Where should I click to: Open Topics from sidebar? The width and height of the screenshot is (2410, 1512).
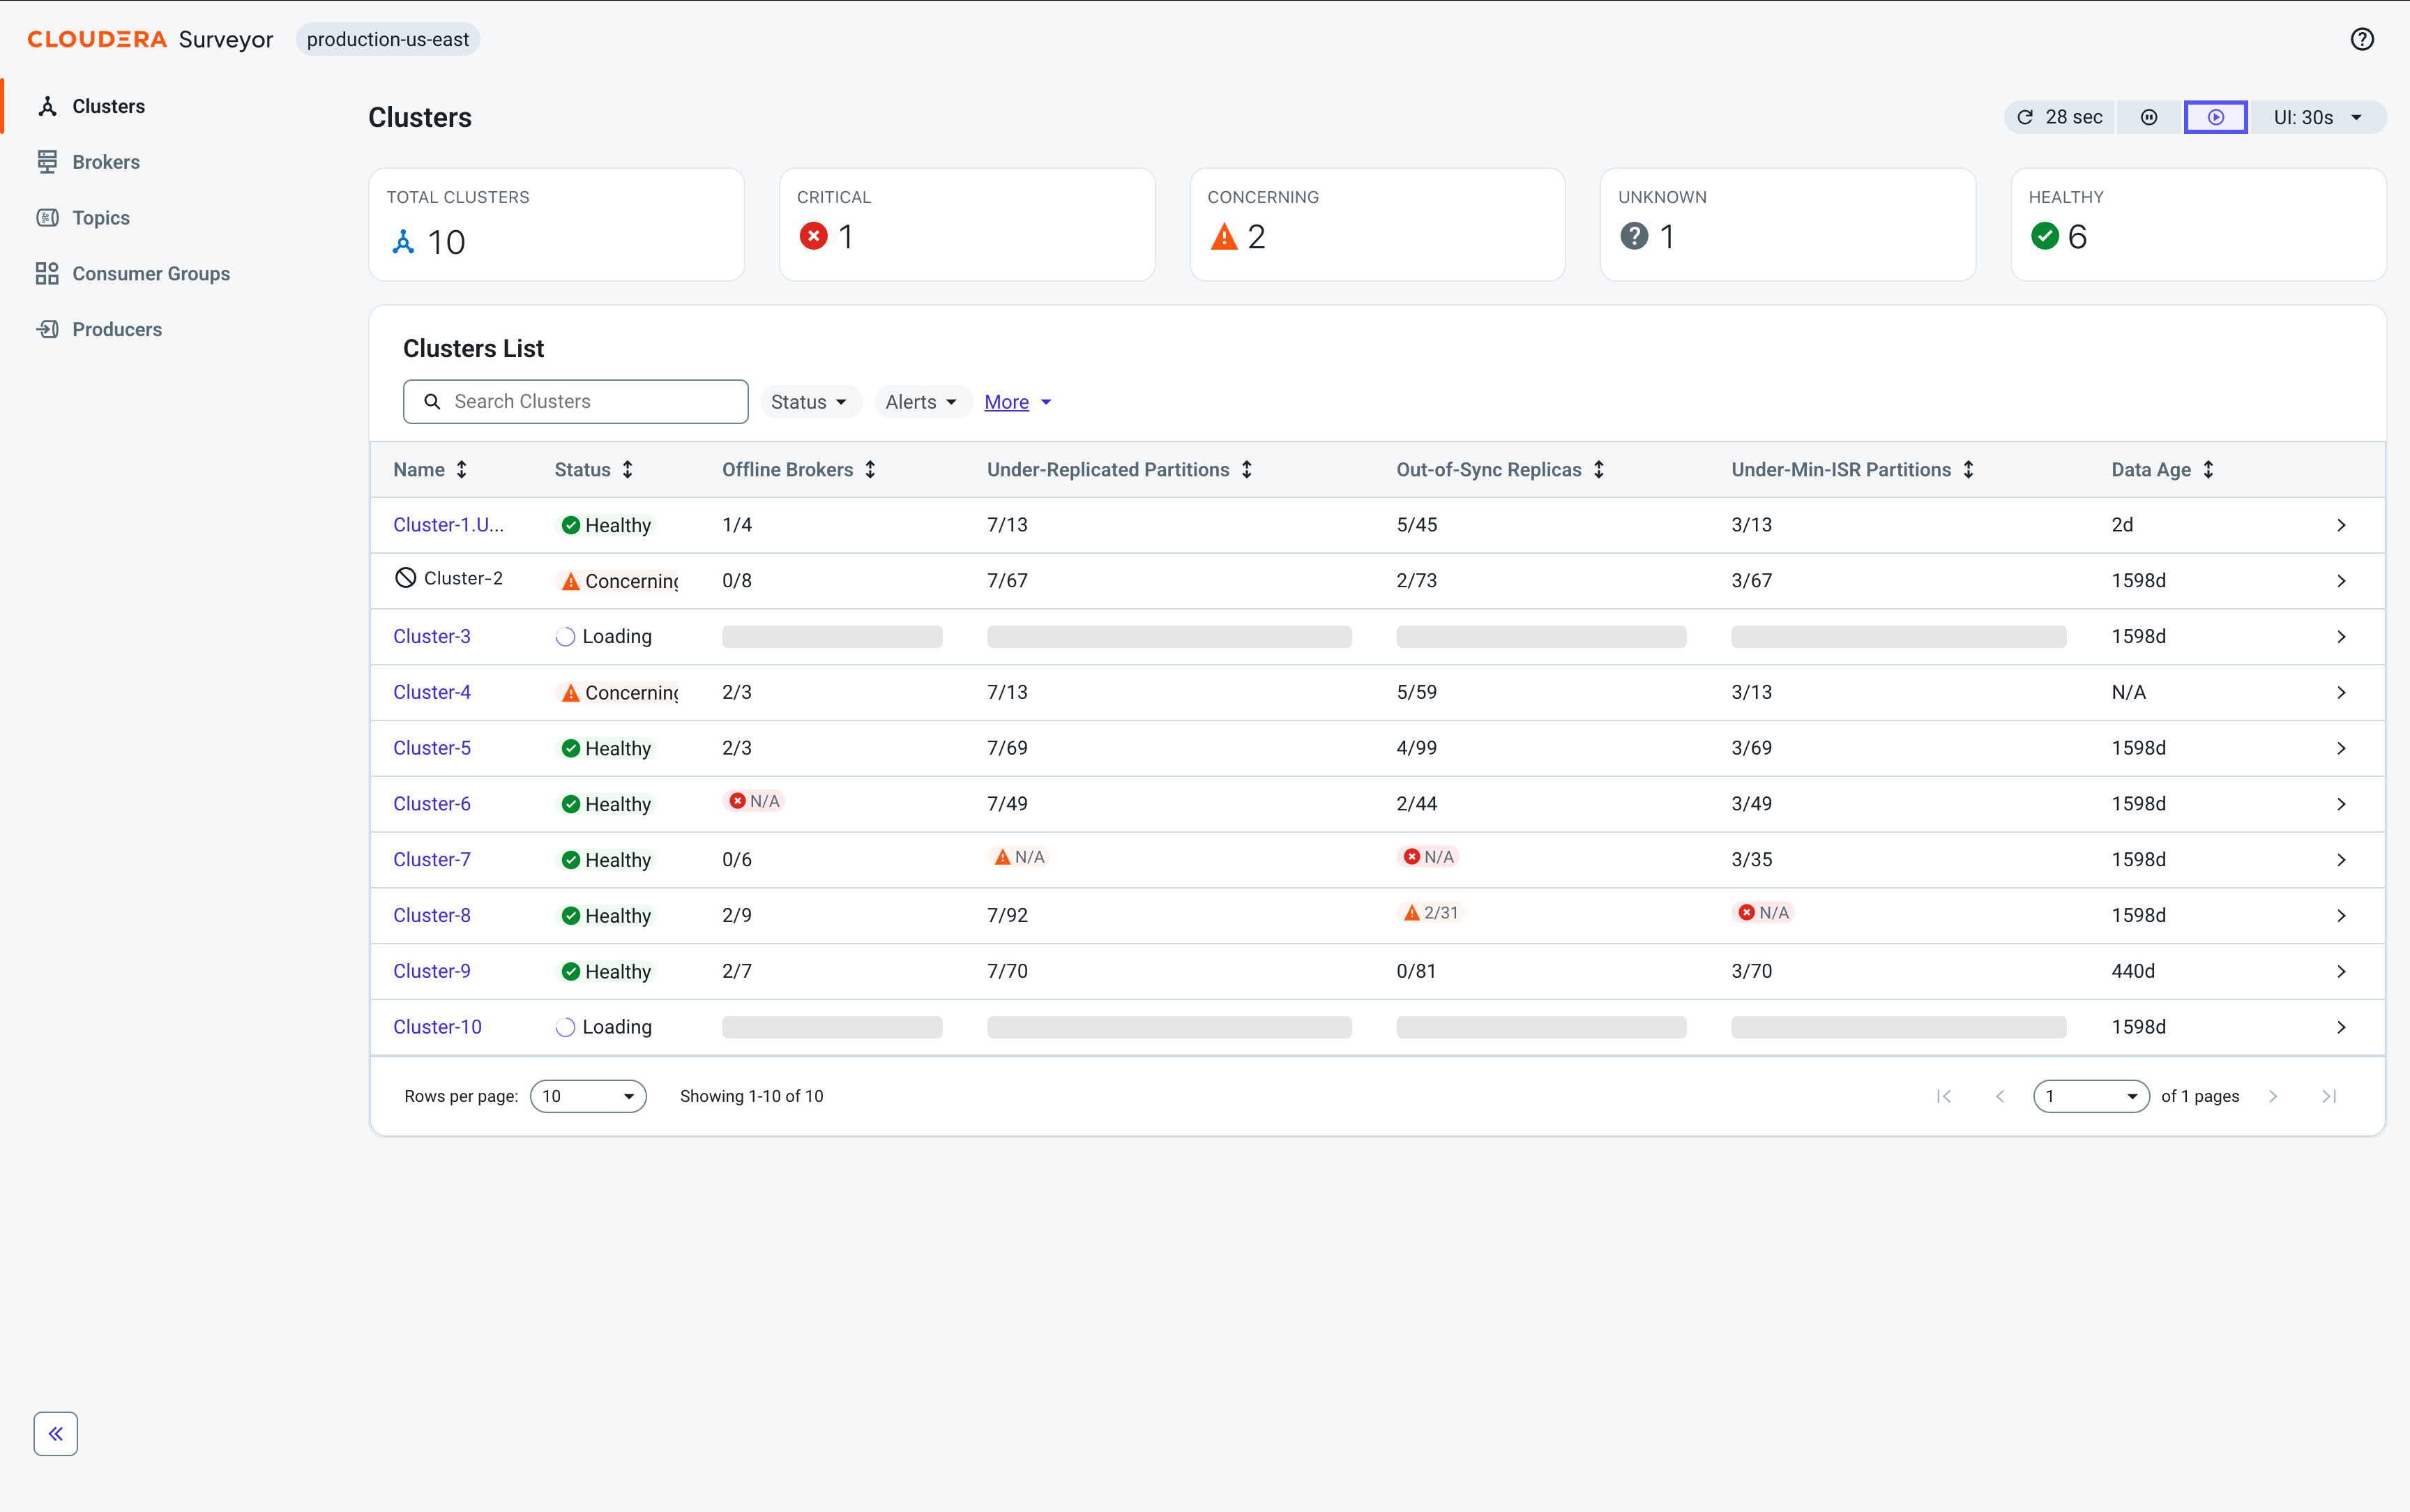[x=101, y=218]
